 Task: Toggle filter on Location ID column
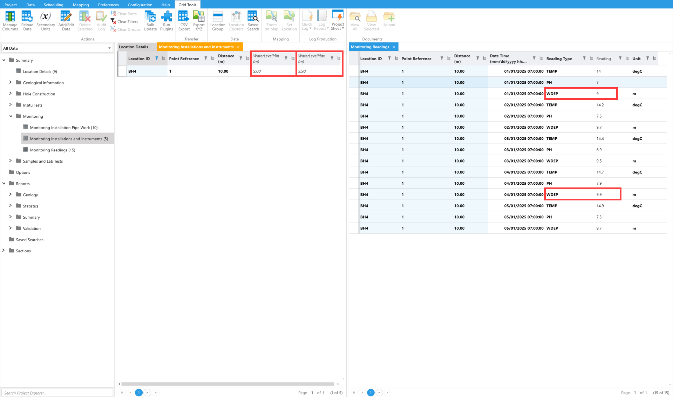click(157, 59)
